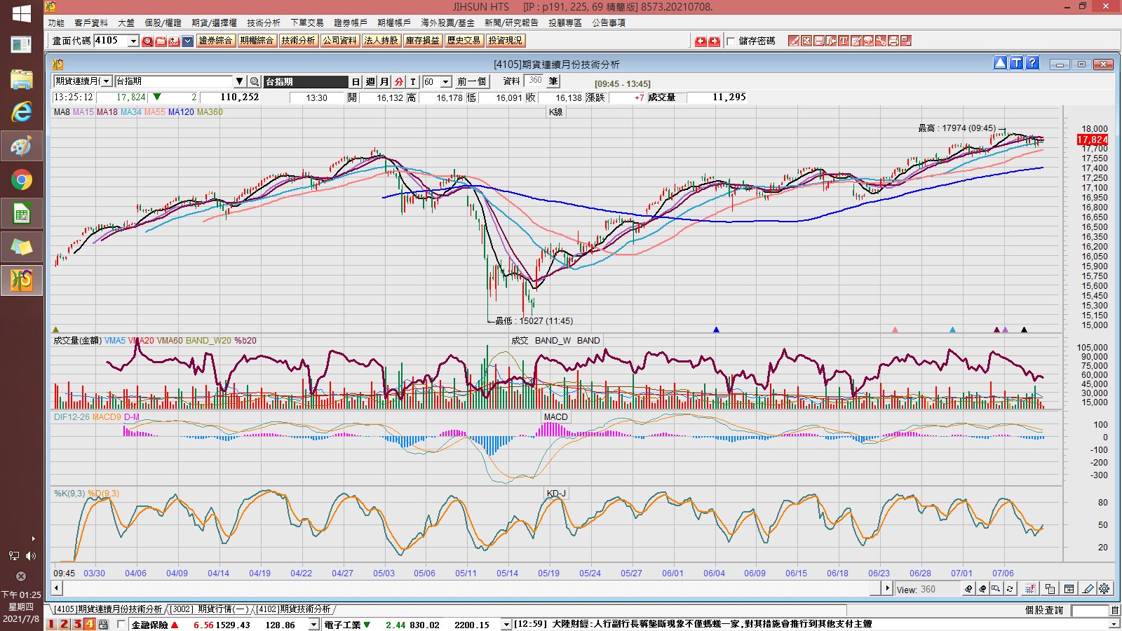Toggle the 儲存密碼 checkbox
Screen dimensions: 1122x631
[x=731, y=41]
